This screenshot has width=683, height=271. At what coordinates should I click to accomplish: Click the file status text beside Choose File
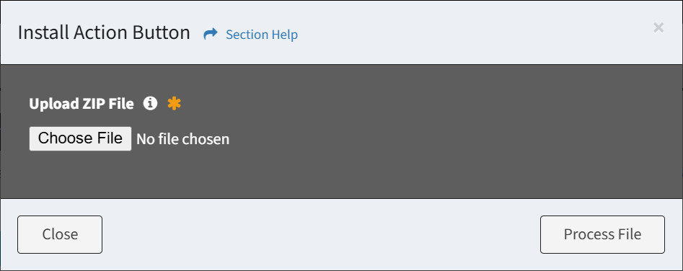tap(183, 139)
